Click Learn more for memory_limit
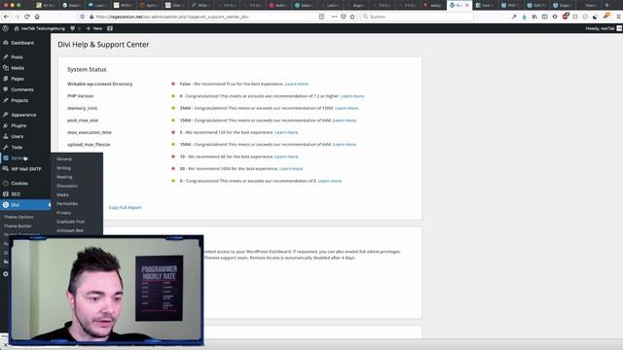Image resolution: width=623 pixels, height=350 pixels. point(347,108)
